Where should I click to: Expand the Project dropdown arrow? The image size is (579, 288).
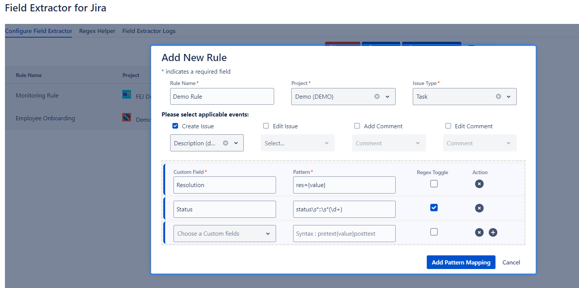point(388,96)
